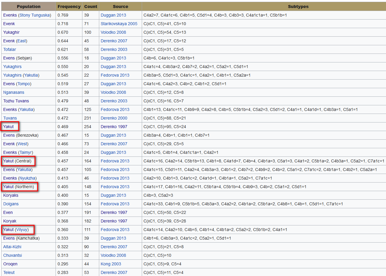Open Volodko 2008 in the Chuvantsi row

tap(113, 255)
